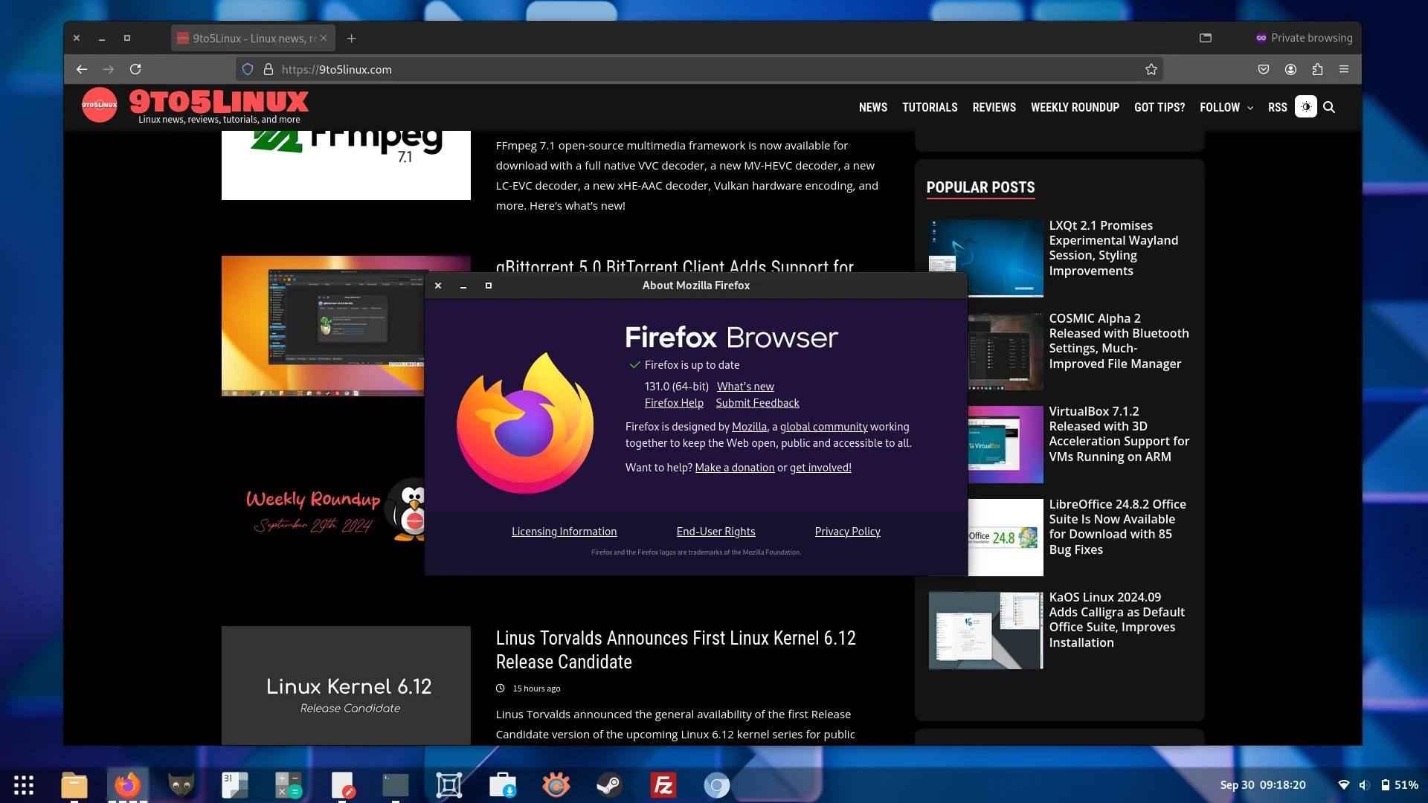Click the What's new link in Firefox dialog
This screenshot has width=1428, height=803.
coord(745,385)
